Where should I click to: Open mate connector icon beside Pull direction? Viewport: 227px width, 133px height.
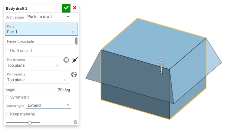(x=66, y=60)
